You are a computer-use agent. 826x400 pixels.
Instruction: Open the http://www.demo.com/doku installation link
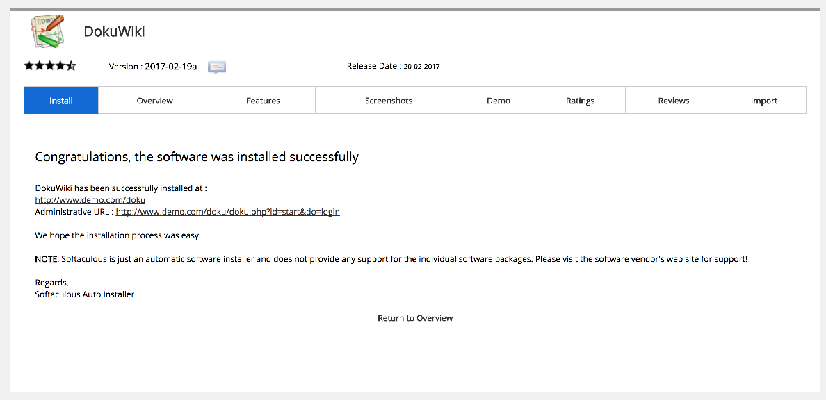(90, 200)
